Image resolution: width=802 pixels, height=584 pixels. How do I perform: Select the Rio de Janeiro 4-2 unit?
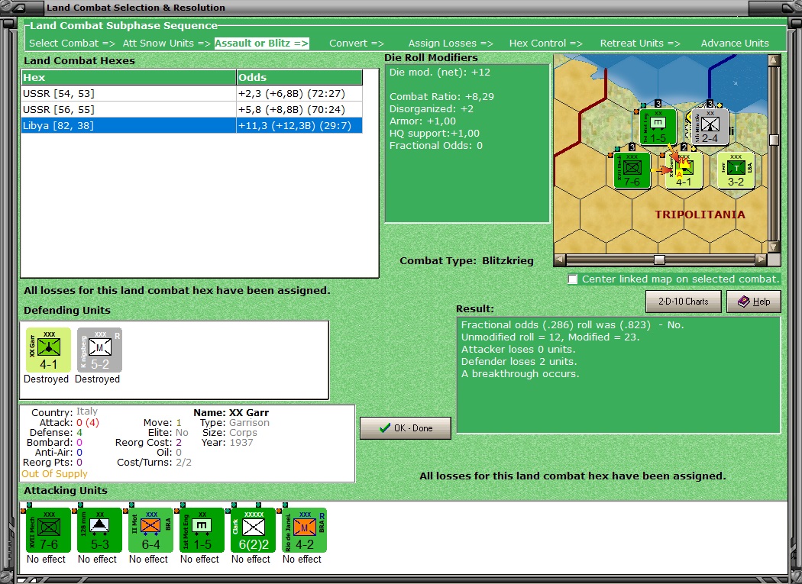coord(302,529)
